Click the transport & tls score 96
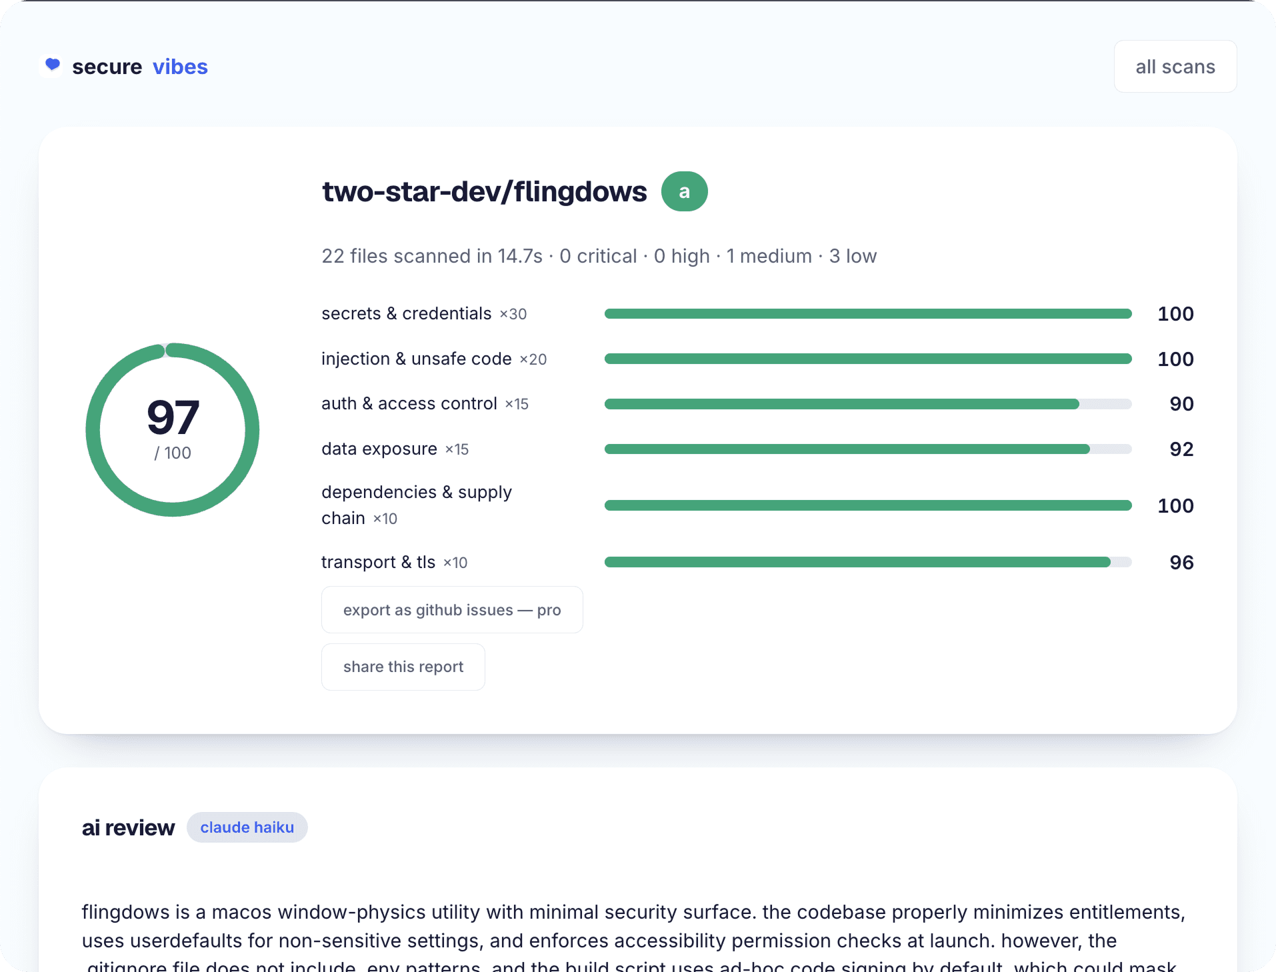This screenshot has width=1276, height=972. 1181,563
